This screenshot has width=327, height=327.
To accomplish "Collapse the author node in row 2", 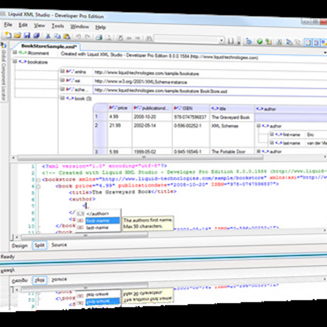I will click(259, 126).
